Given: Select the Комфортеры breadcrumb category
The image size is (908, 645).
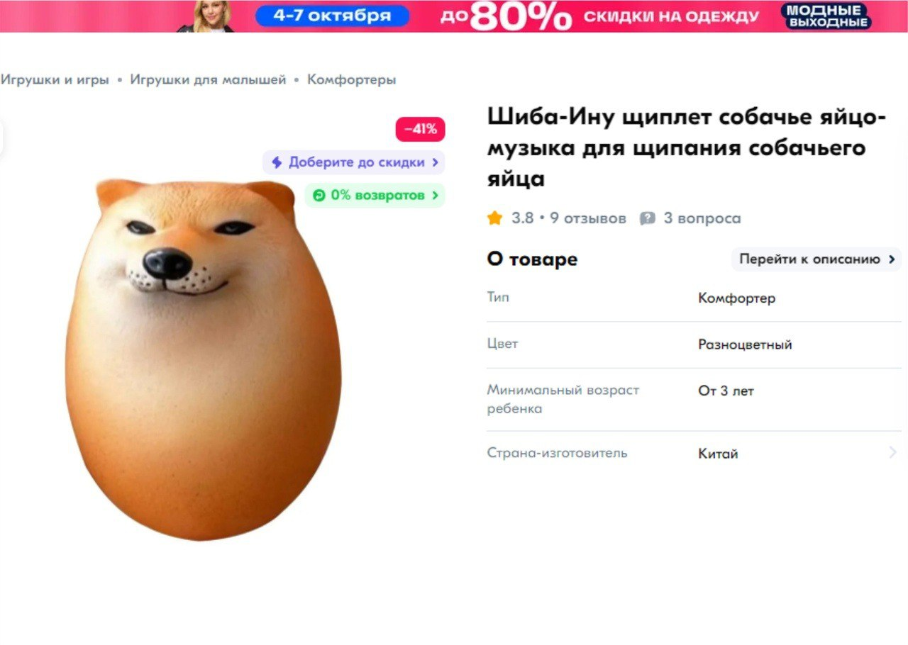Looking at the screenshot, I should coord(351,79).
